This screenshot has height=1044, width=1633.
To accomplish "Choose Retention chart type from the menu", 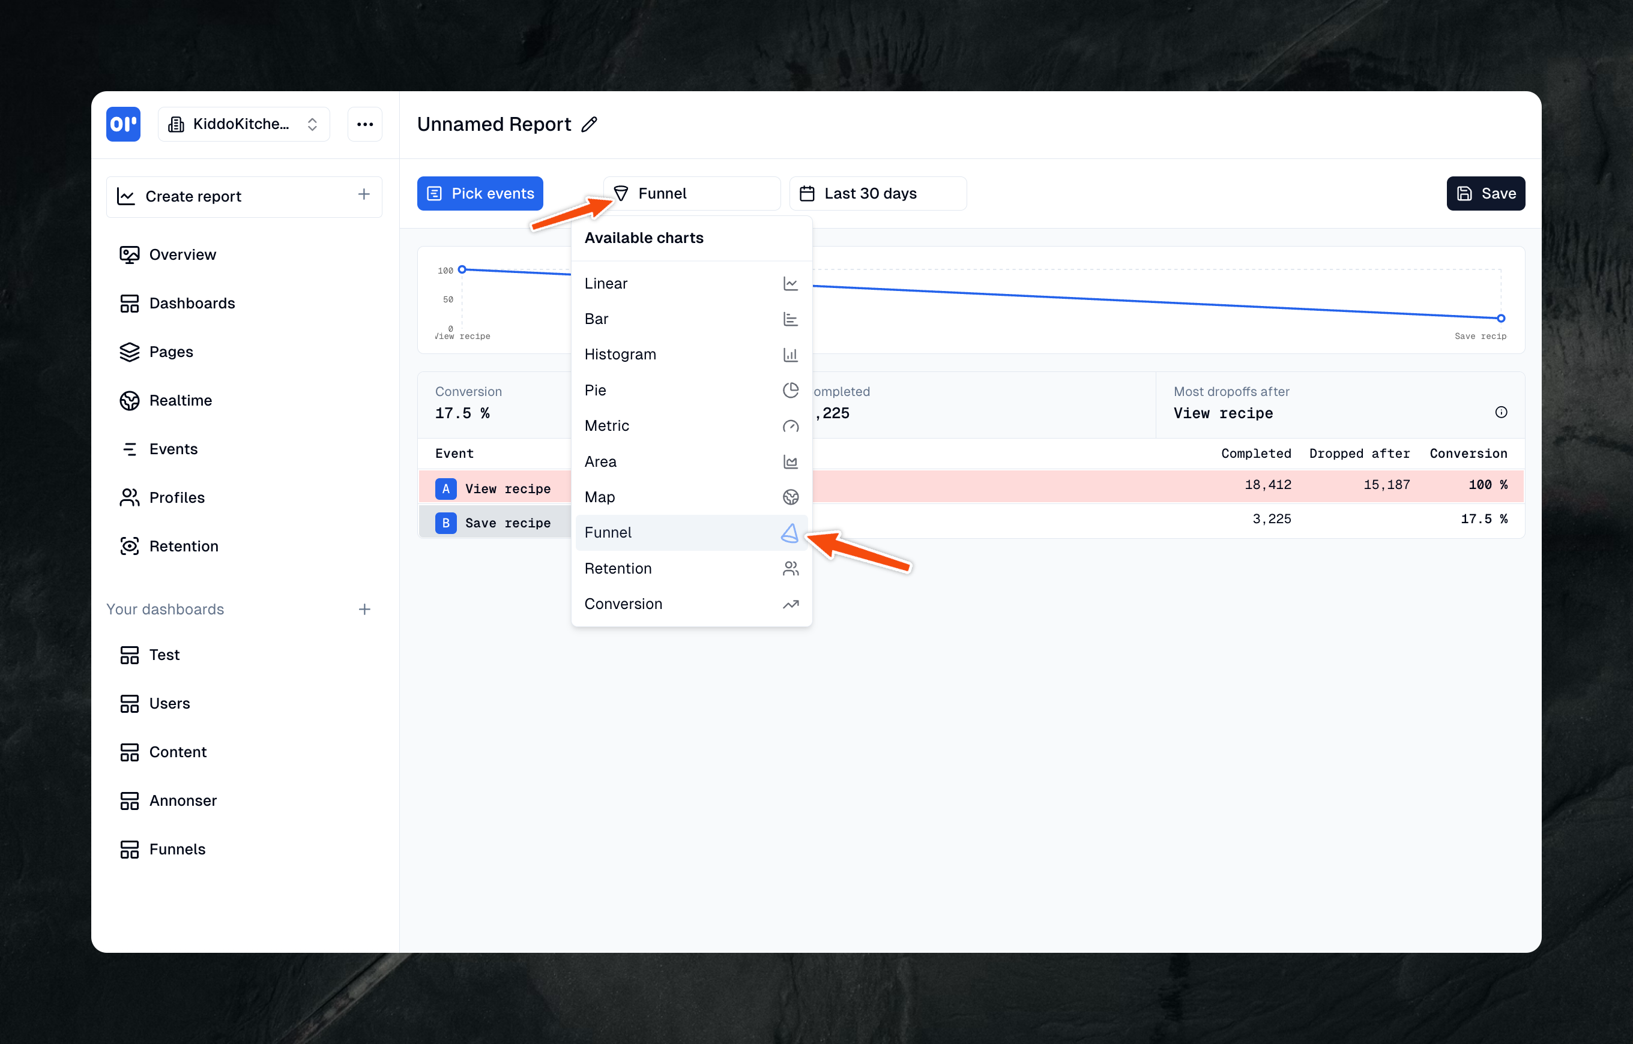I will tap(618, 568).
